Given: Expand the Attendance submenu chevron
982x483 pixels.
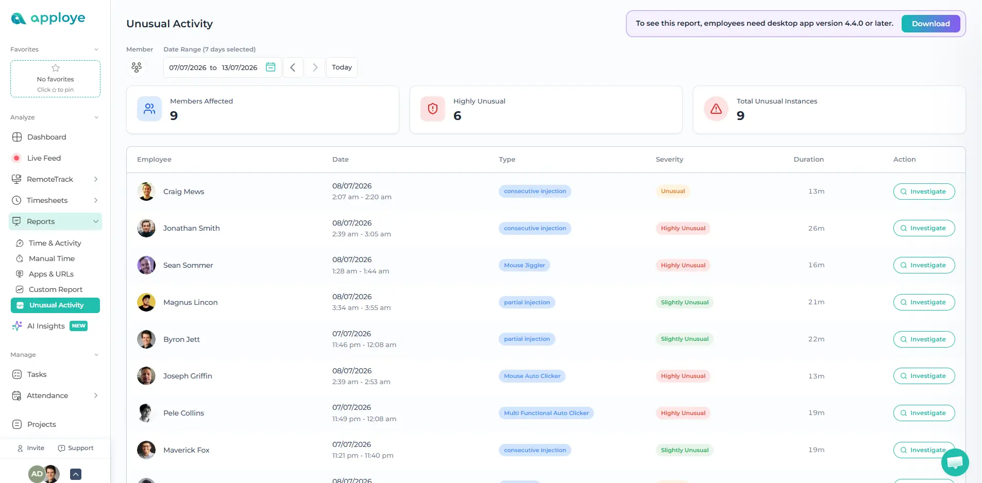Looking at the screenshot, I should click(x=96, y=395).
